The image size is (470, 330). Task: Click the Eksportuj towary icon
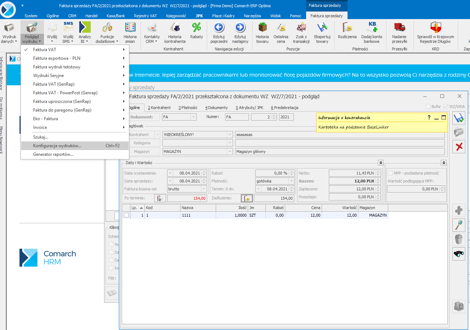322,28
